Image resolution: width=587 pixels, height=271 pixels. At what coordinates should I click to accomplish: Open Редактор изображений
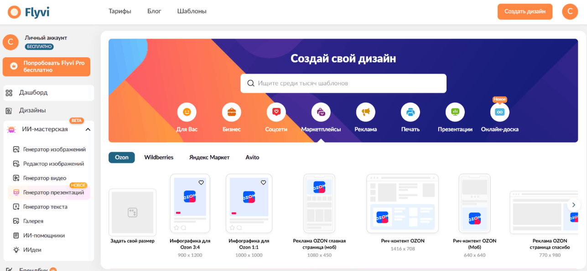(x=54, y=164)
